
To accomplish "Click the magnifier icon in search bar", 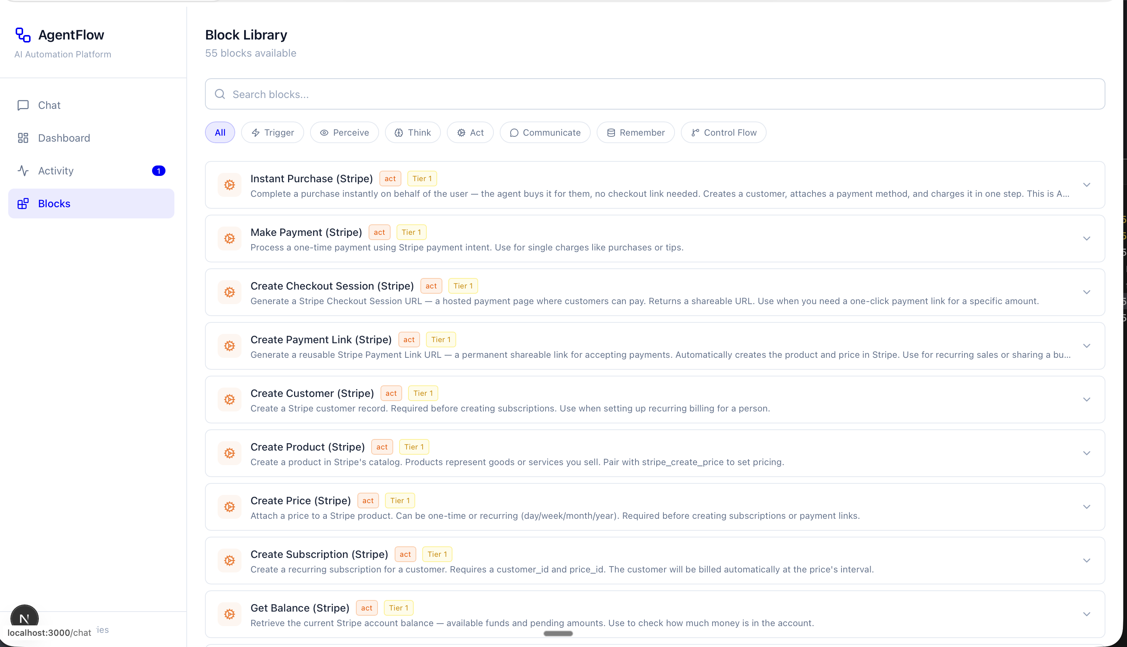I will (220, 94).
